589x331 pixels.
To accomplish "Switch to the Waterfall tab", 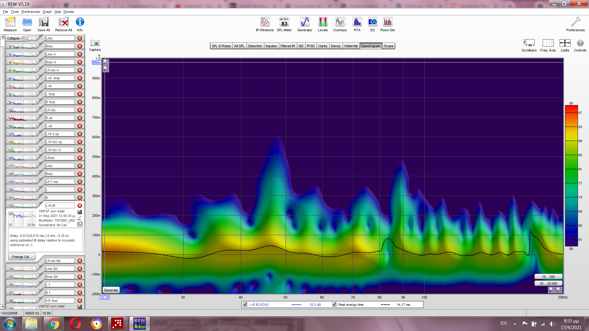I will [351, 46].
